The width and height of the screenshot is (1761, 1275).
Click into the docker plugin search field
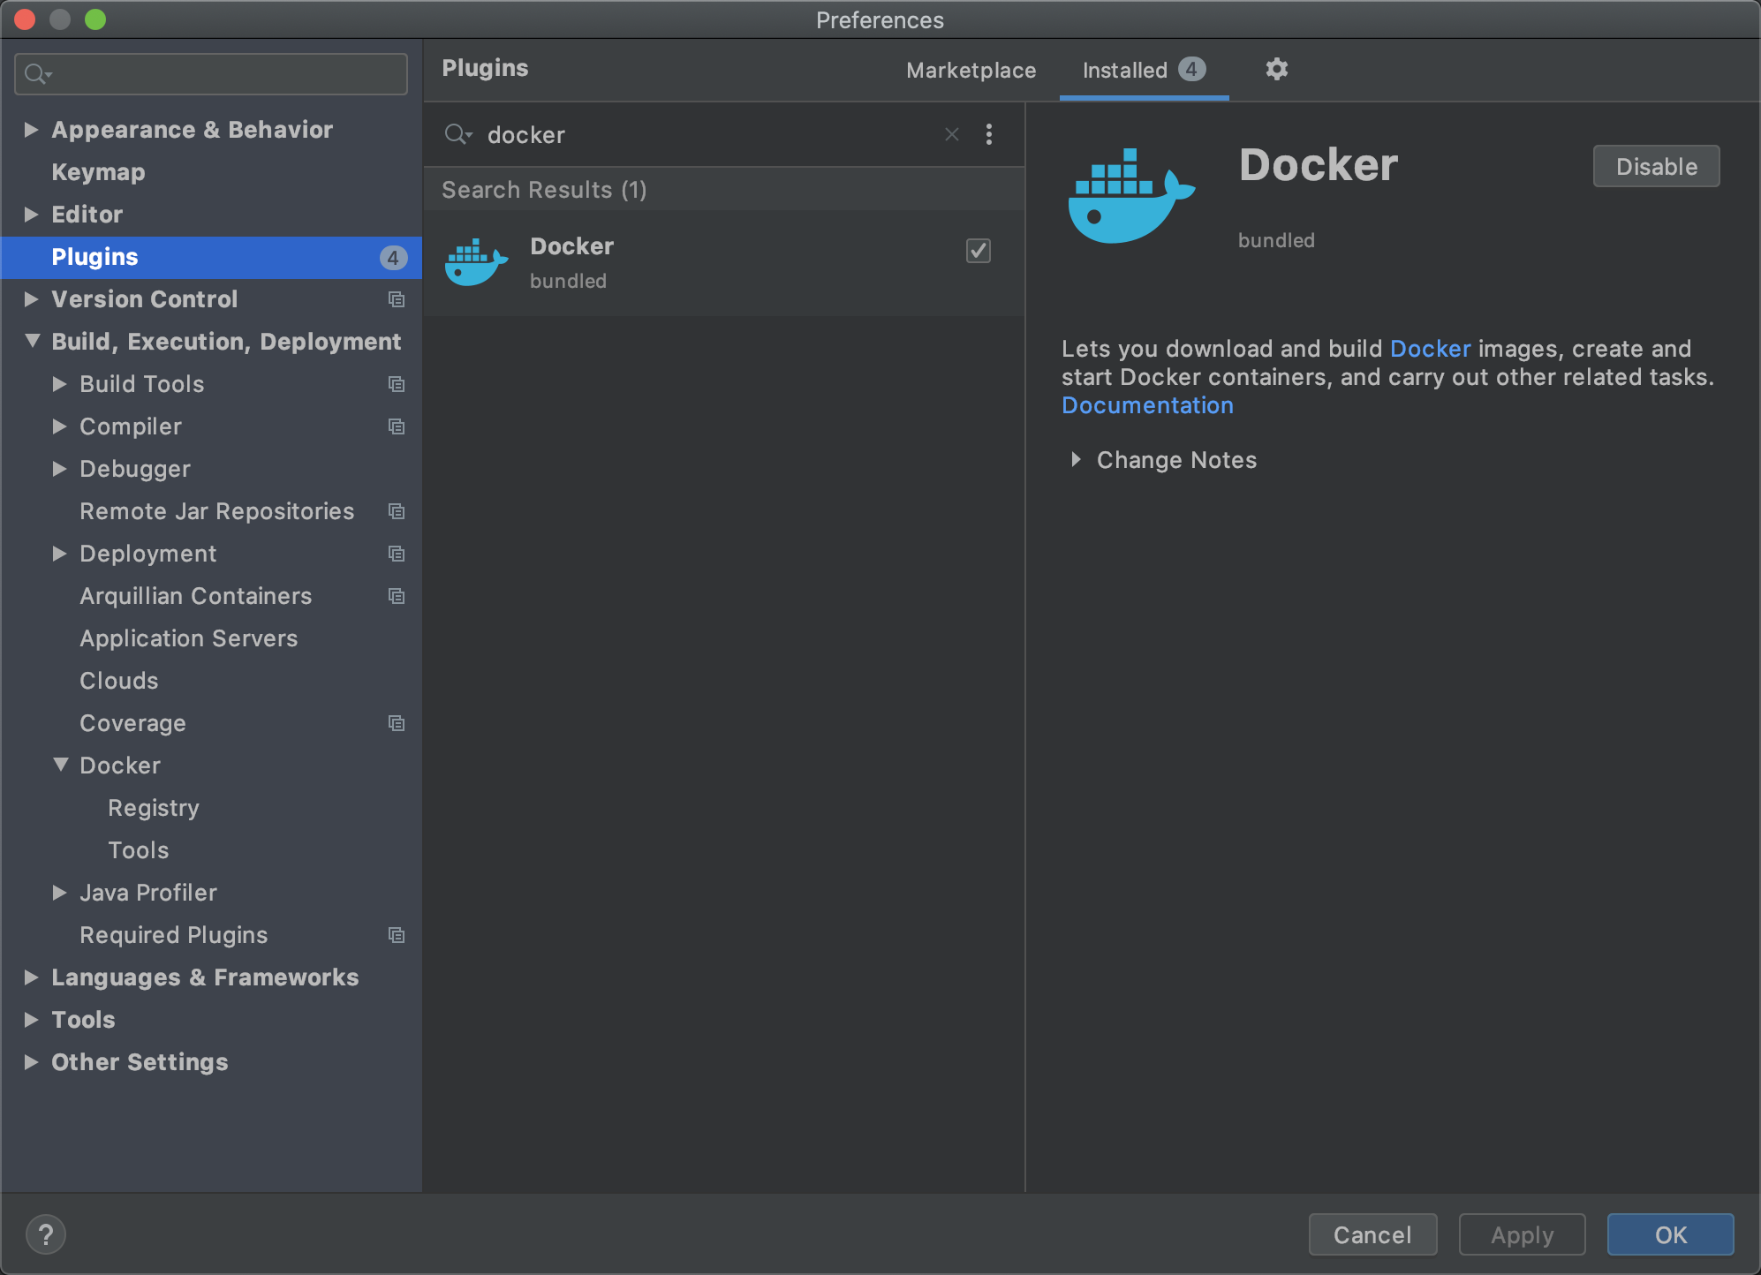point(707,134)
